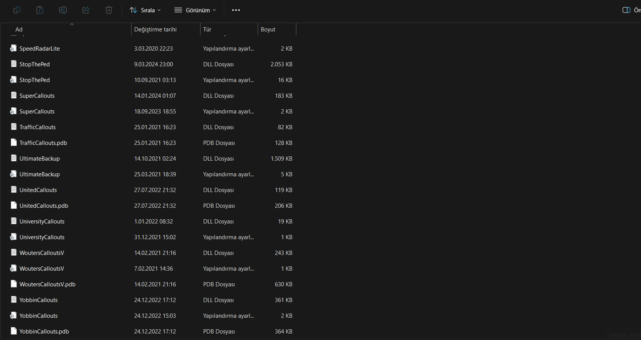Select the YobbinCallouts.pdb file
641x340 pixels.
click(x=44, y=332)
